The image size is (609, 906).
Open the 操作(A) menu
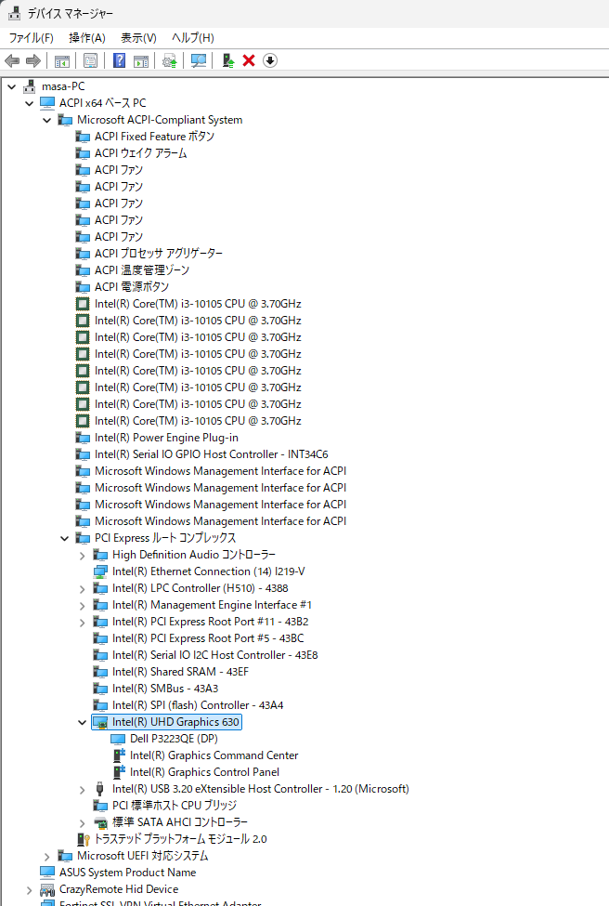pyautogui.click(x=87, y=38)
